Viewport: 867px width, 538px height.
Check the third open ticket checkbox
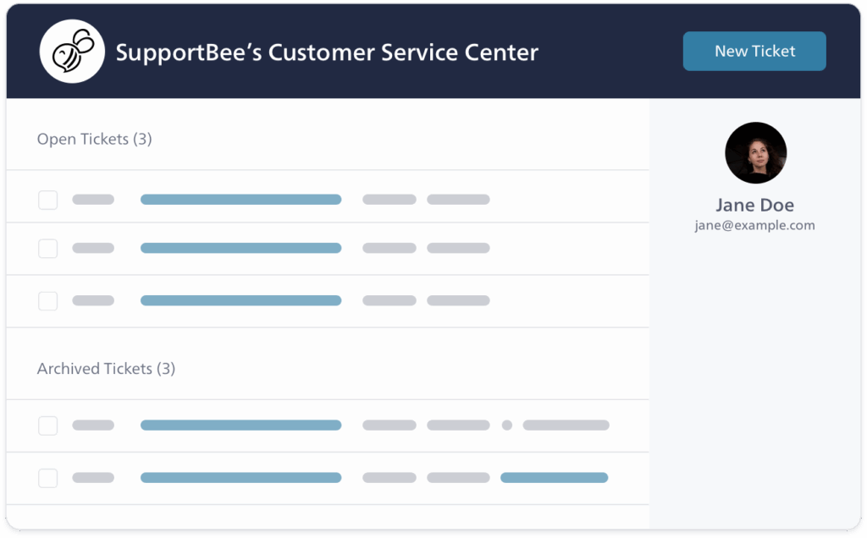(x=48, y=300)
